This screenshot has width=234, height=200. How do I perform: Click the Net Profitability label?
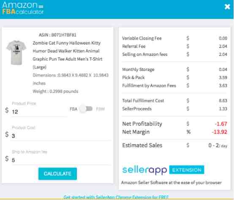point(142,124)
